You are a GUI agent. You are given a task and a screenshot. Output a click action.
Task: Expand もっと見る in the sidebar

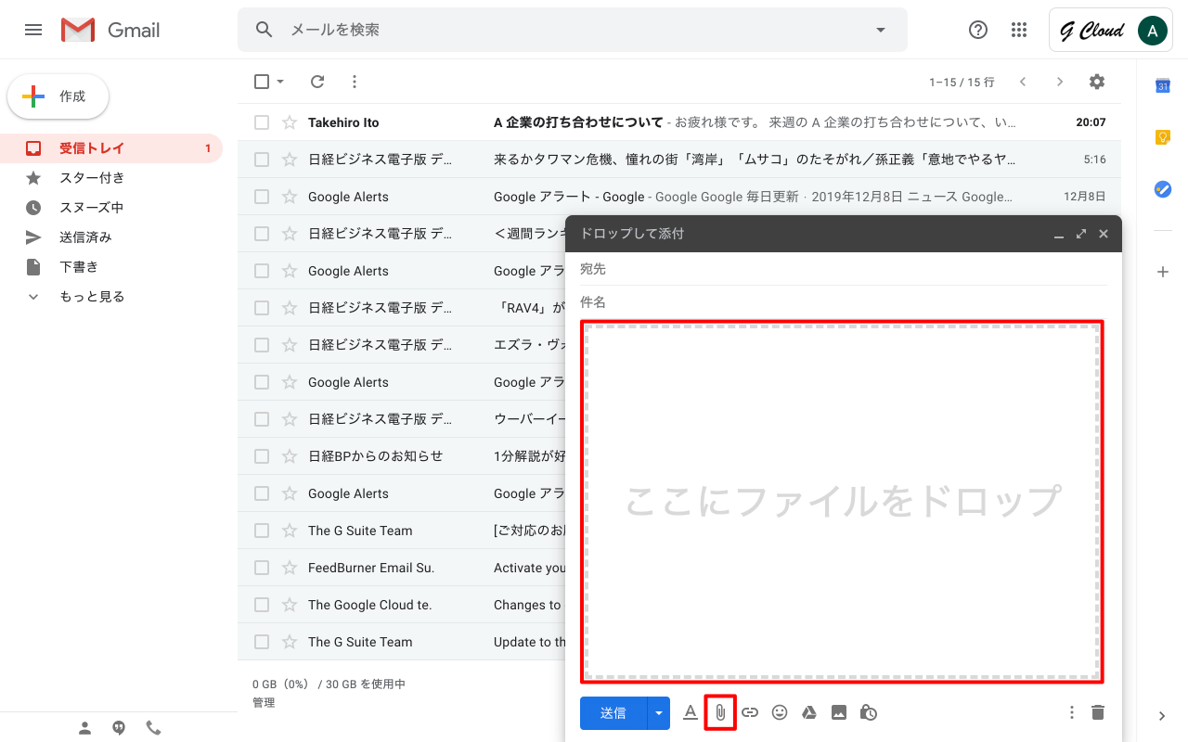coord(91,297)
